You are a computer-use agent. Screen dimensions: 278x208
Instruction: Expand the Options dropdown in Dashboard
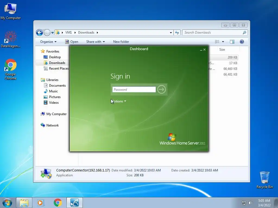(119, 101)
